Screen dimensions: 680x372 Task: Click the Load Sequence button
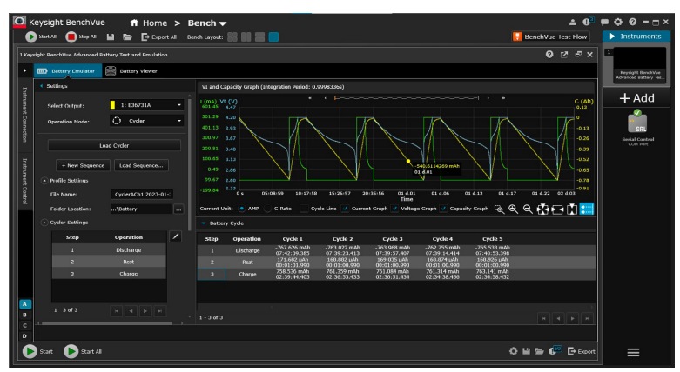[x=142, y=165]
